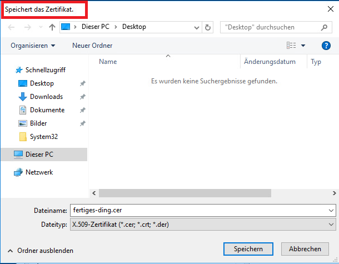This screenshot has width=339, height=264.
Task: Open help via the blue question mark
Action: coord(326,46)
